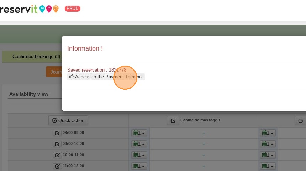Open Confirmed bookings (3) tab

pos(32,57)
